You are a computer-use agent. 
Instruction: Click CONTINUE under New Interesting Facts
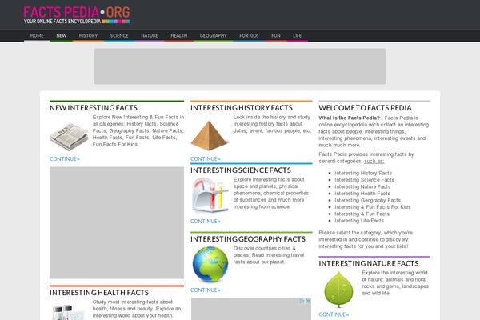click(65, 159)
